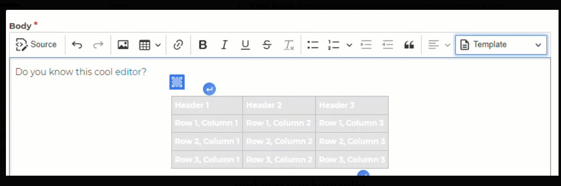This screenshot has width=561, height=186.
Task: Open numbered list style dropdown arrow
Action: click(349, 45)
